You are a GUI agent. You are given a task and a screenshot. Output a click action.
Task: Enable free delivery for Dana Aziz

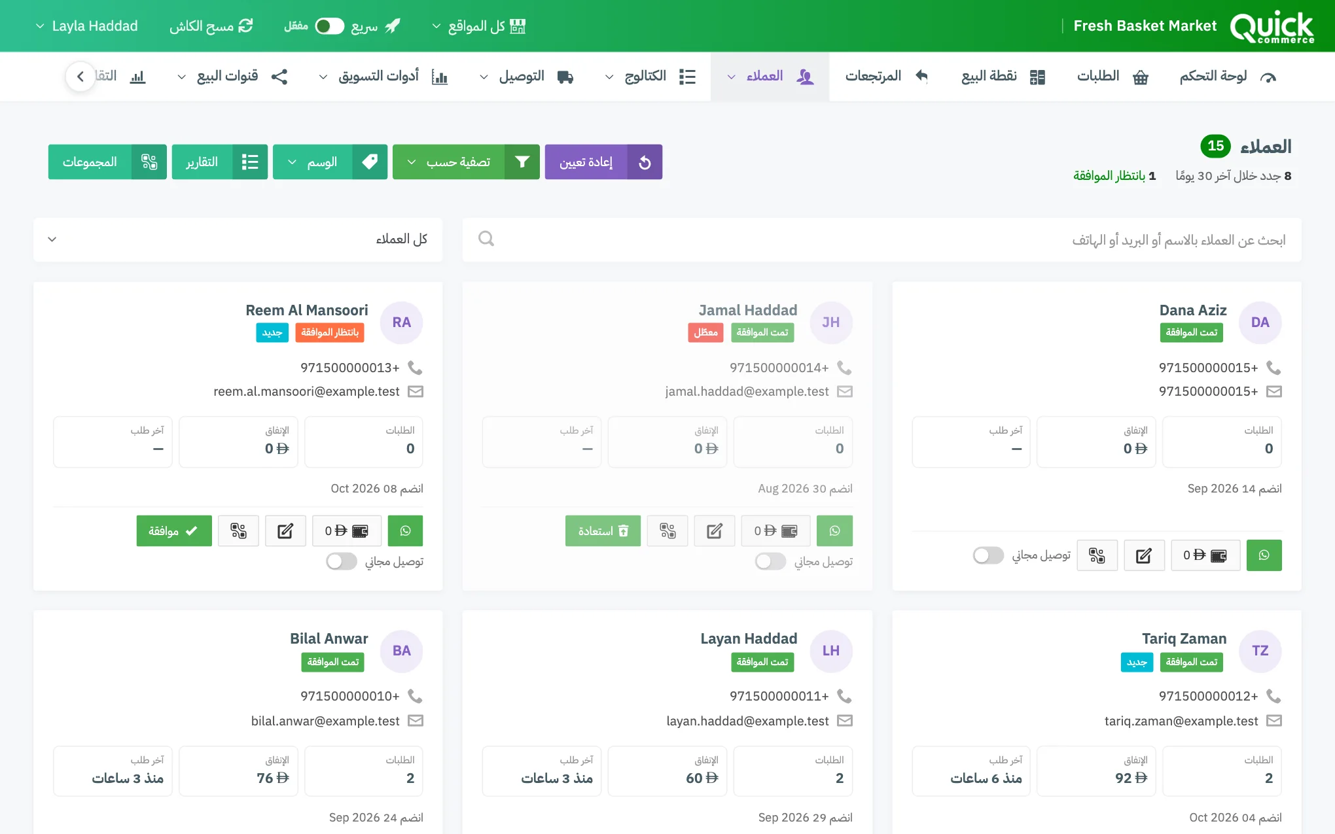pyautogui.click(x=988, y=555)
